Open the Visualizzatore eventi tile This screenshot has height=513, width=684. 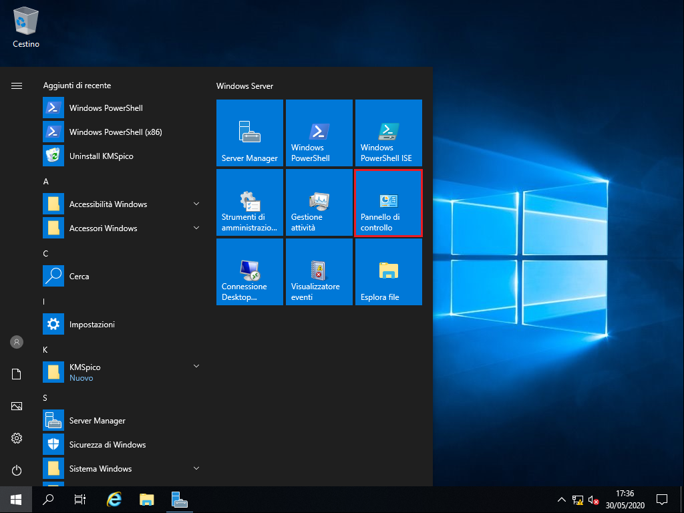tap(319, 272)
